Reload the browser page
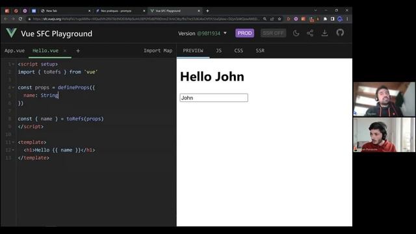416x234 pixels. [x=20, y=19]
